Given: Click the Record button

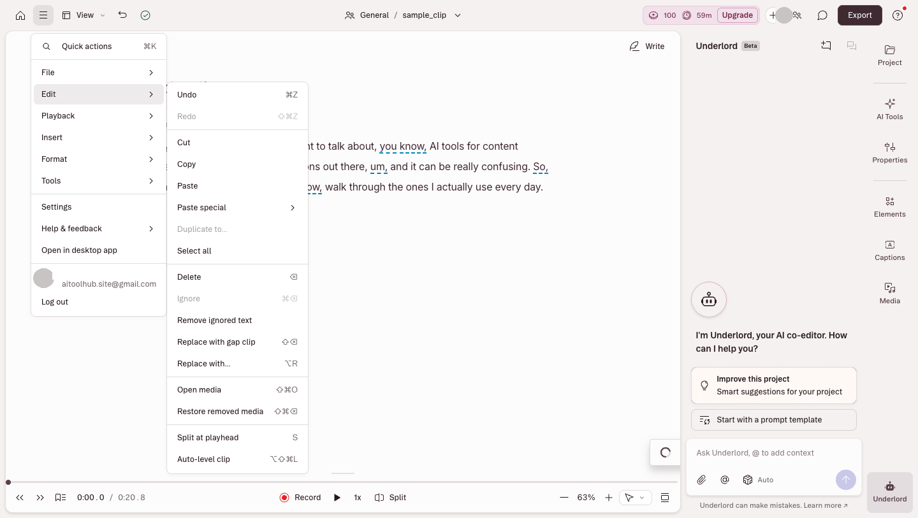Looking at the screenshot, I should tap(300, 498).
